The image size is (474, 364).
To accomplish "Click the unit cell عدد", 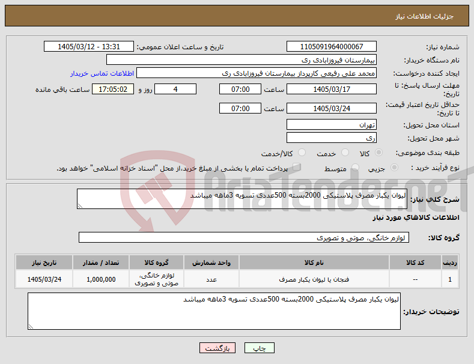I will (x=211, y=279).
